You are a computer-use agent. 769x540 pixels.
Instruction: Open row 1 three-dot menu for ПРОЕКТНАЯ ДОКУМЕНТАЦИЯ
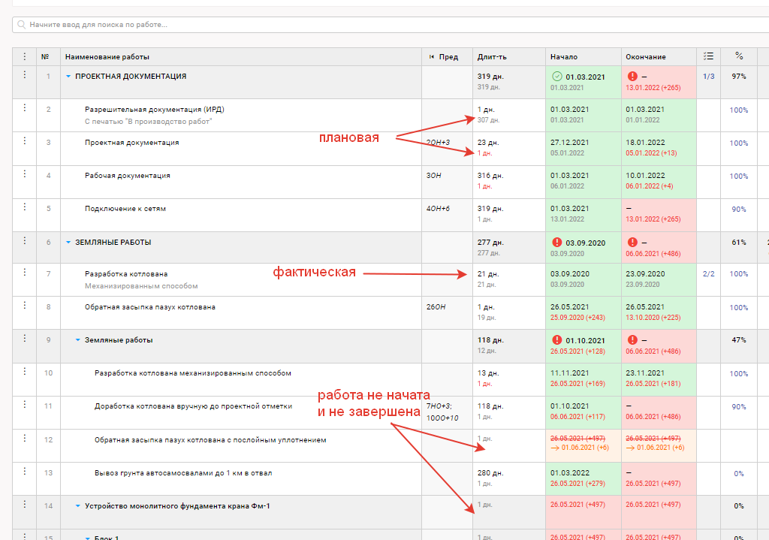coord(24,75)
